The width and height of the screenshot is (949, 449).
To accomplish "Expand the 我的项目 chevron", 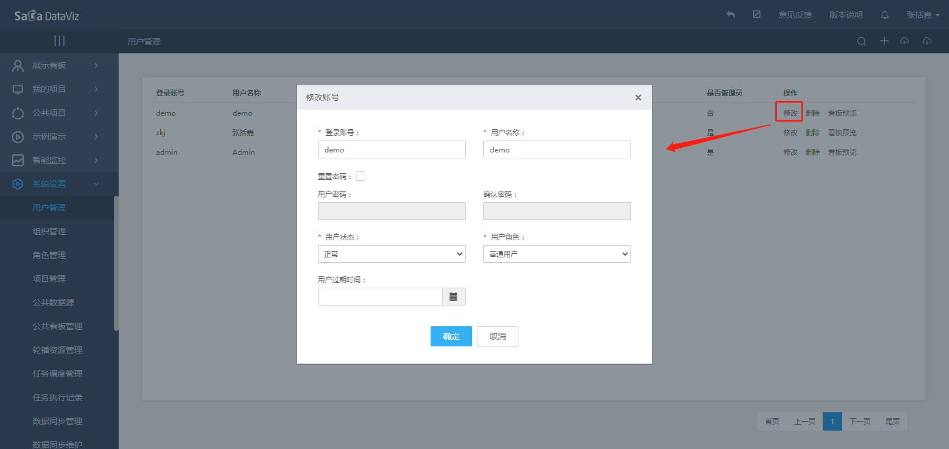I will (96, 89).
